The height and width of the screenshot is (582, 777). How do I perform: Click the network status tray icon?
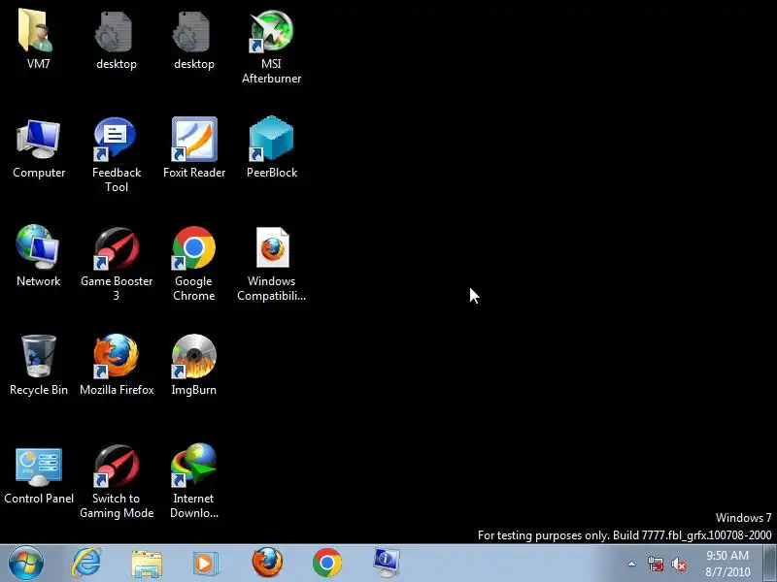coord(656,564)
